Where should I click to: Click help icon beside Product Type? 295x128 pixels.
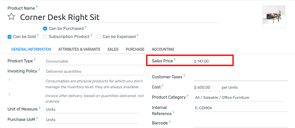(x=35, y=60)
